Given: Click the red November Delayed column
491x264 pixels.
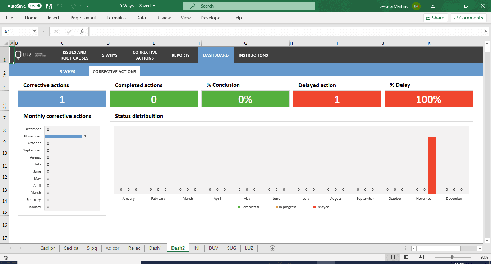Looking at the screenshot, I should (432, 165).
